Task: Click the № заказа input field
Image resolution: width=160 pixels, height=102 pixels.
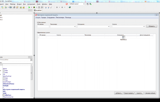Action: click(43, 26)
